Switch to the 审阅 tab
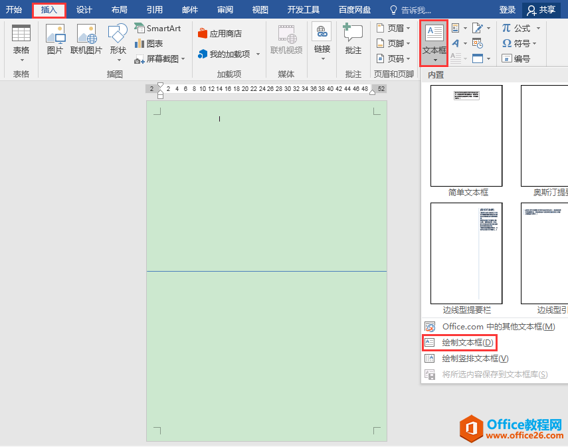 225,10
